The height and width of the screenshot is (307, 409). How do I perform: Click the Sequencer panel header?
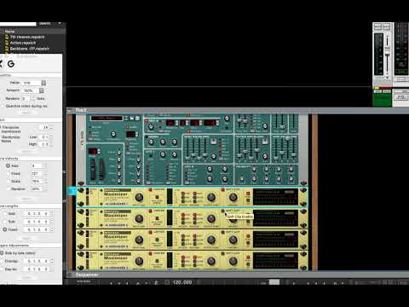point(238,275)
